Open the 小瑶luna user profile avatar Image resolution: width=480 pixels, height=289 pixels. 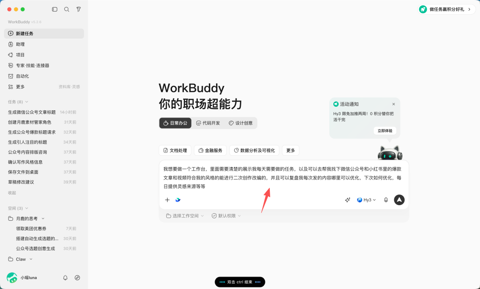[12, 278]
